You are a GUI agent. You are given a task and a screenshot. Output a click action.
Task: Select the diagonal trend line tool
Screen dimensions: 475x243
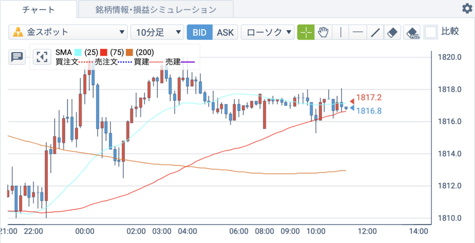tap(375, 32)
